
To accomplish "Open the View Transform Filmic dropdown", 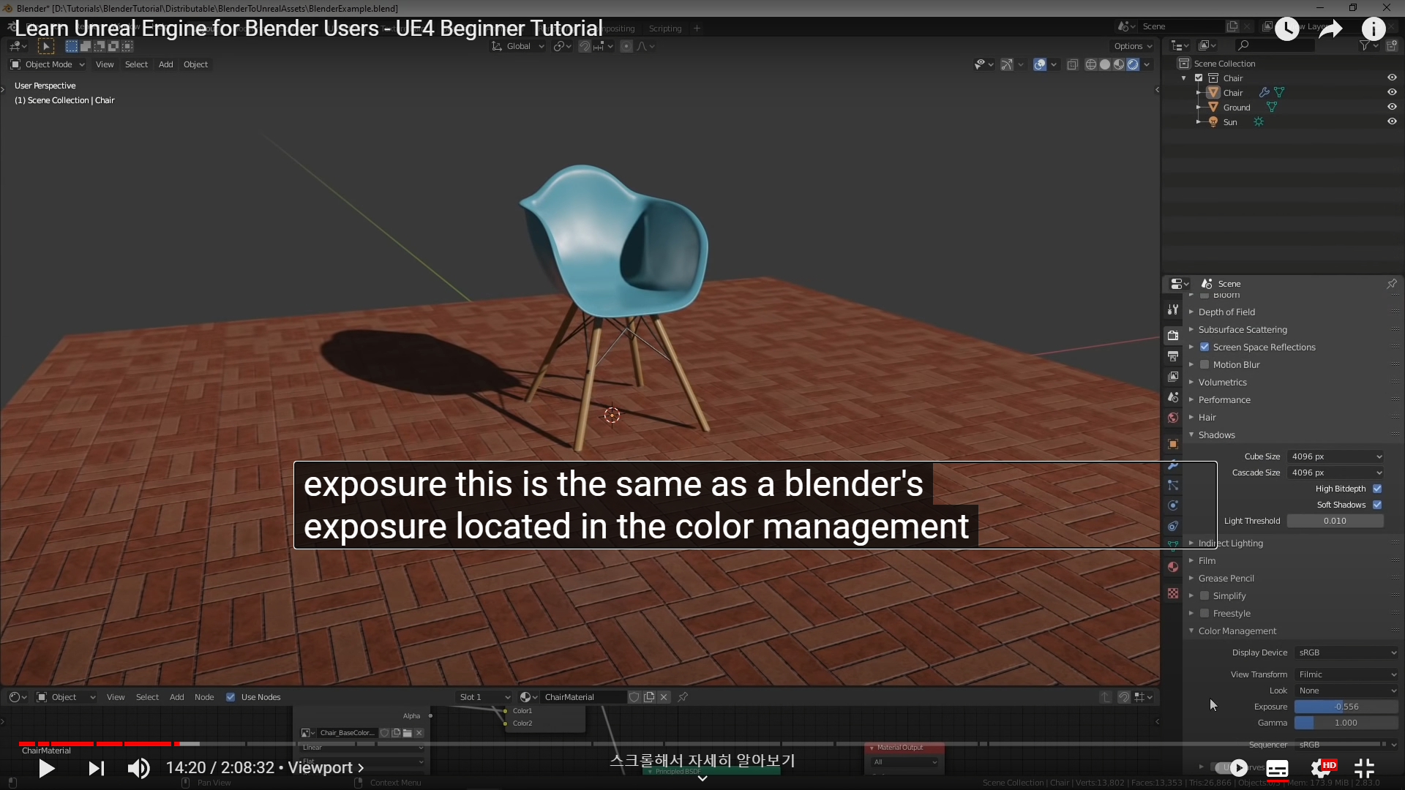I will tap(1346, 674).
